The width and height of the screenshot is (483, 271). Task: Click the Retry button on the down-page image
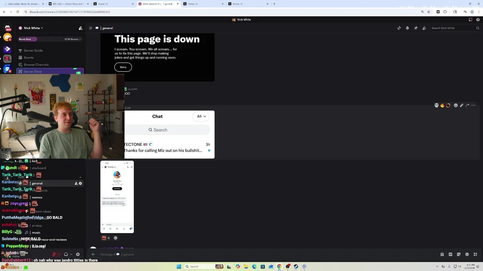point(123,67)
